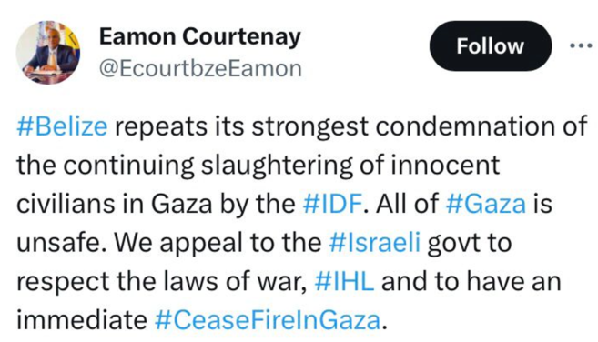Click the hashtag right after "All of"
598x342 pixels.
[x=485, y=204]
